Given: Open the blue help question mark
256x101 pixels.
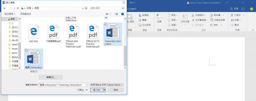Looking at the screenshot, I should tap(122, 14).
